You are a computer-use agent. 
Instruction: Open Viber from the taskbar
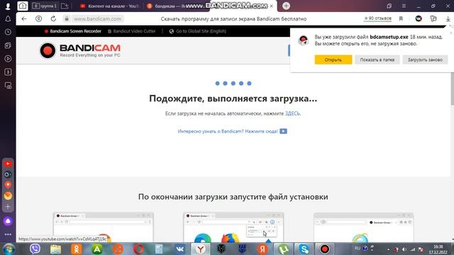click(35, 249)
